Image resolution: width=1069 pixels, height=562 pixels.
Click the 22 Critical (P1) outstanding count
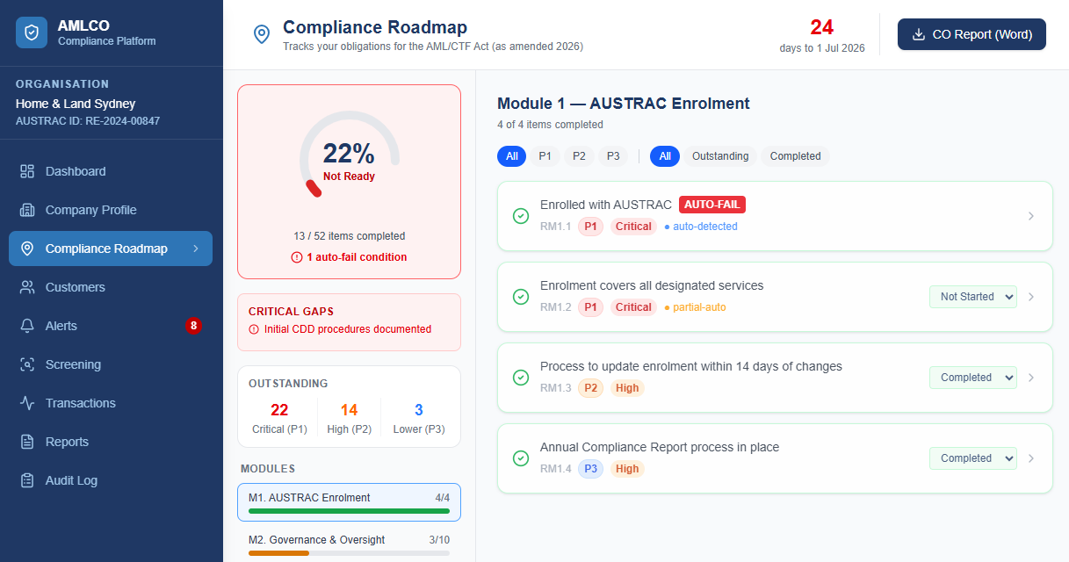279,417
